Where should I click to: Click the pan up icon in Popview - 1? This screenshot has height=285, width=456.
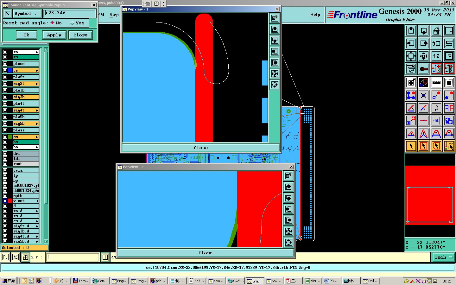click(275, 29)
